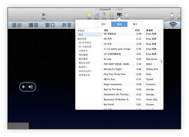Click duration cell '5:23'
Viewport: 189px width, 137px height.
click(139, 94)
